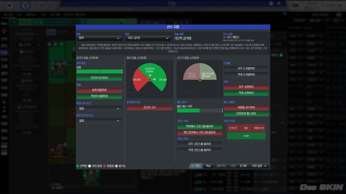
Task: Click the player icon beside 리스 제임스
Action: [224, 37]
